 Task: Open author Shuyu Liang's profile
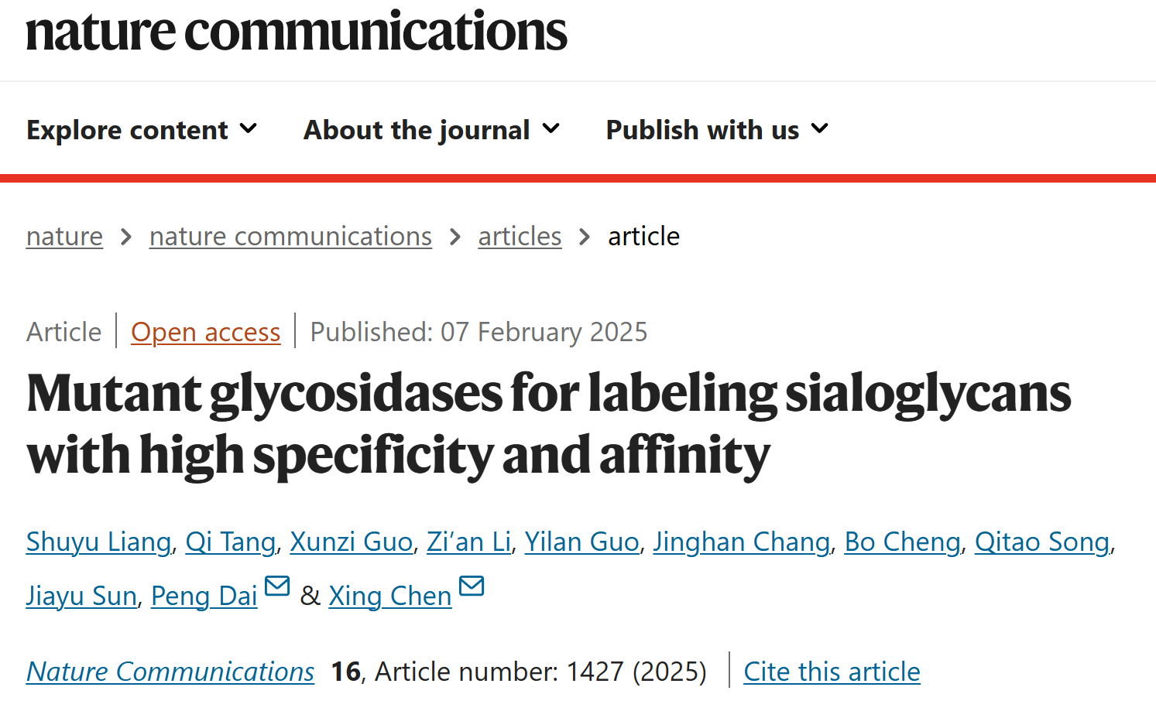coord(98,542)
